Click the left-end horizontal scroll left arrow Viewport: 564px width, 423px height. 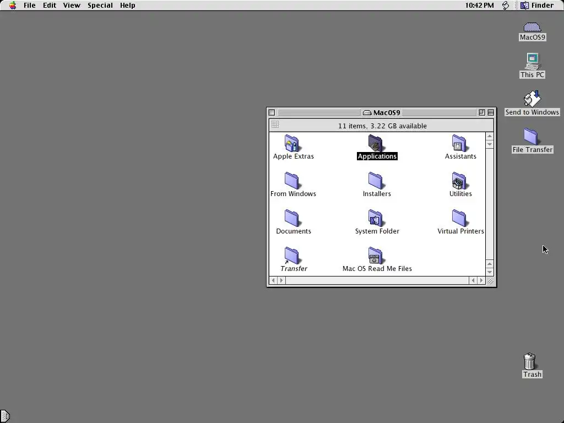click(273, 280)
